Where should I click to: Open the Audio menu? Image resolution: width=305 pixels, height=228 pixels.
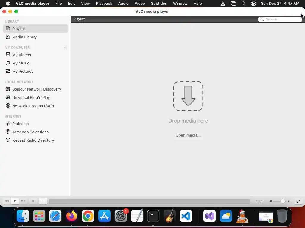[123, 4]
